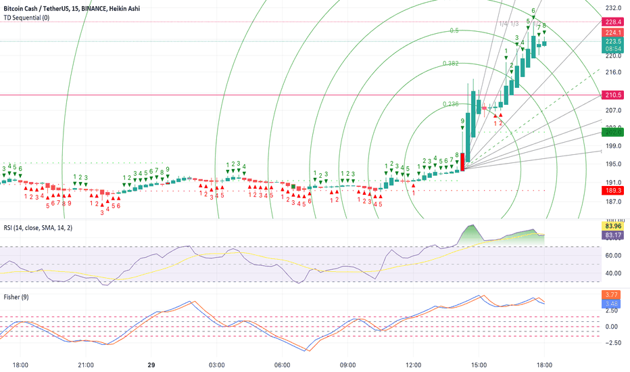Viewport: 630px width, 372px height.
Task: Click the 220.0 price axis tick
Action: pos(613,56)
